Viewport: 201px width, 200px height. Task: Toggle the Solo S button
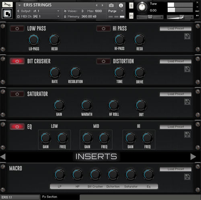[x=131, y=6]
